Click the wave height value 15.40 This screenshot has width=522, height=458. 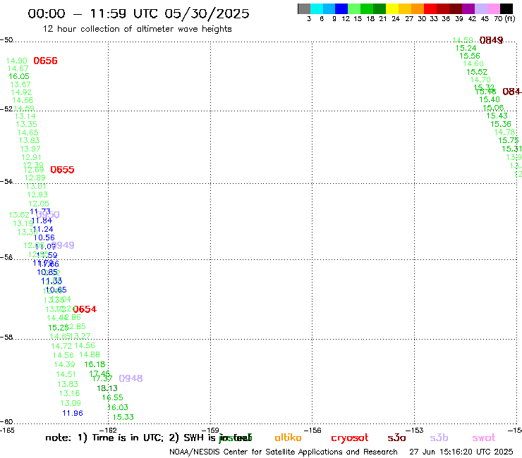click(490, 100)
